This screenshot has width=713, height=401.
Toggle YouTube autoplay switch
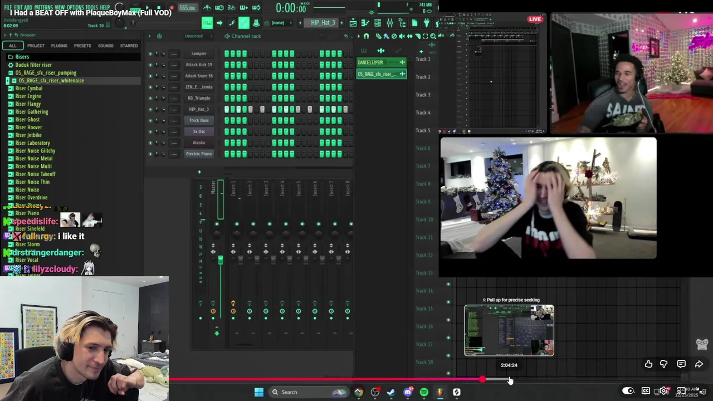pyautogui.click(x=628, y=390)
